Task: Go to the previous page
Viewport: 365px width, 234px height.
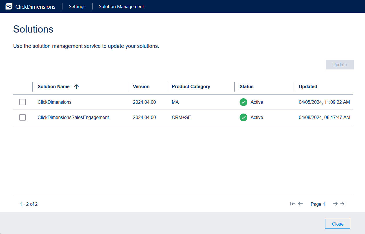Action: click(x=301, y=204)
